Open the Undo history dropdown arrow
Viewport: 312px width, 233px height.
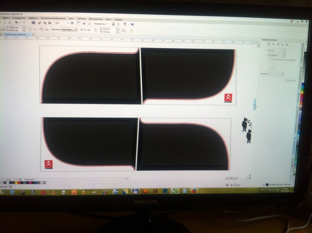(20, 22)
